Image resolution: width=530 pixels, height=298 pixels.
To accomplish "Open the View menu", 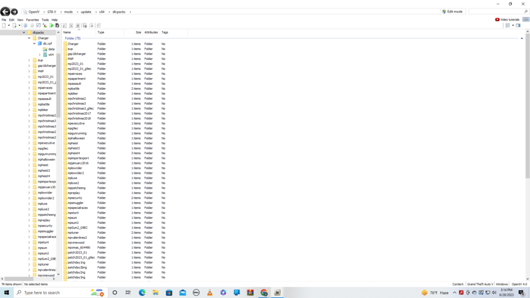I will (x=20, y=20).
